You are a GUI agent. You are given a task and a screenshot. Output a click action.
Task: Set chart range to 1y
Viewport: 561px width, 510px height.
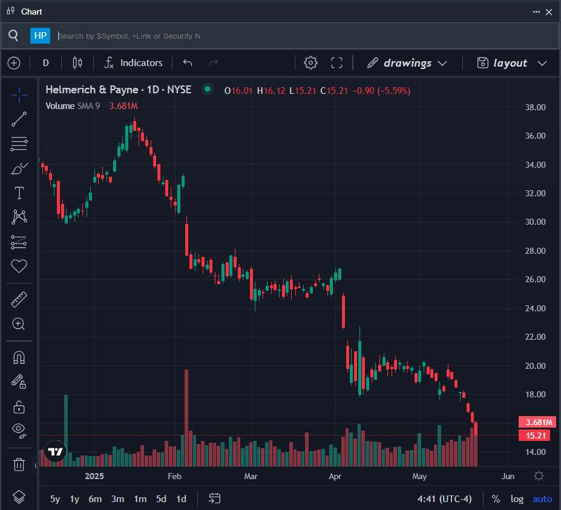(74, 499)
